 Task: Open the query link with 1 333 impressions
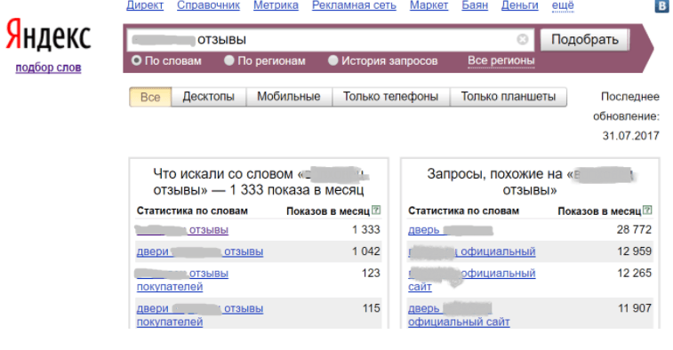pos(182,230)
